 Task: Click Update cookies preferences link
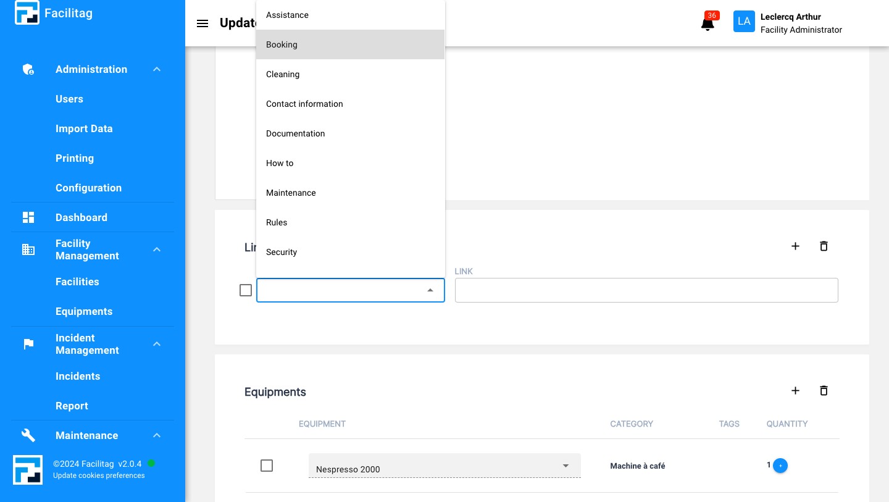(x=99, y=475)
